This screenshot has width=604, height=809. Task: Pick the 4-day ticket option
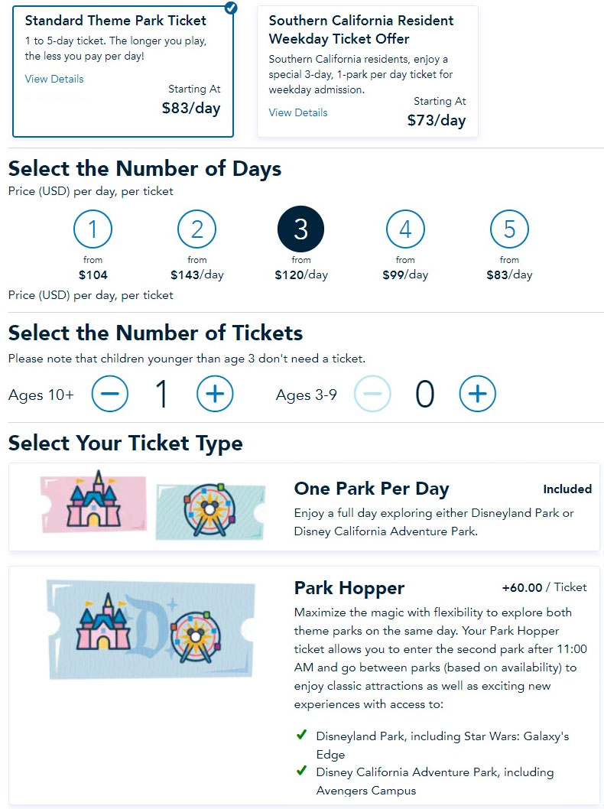[405, 229]
